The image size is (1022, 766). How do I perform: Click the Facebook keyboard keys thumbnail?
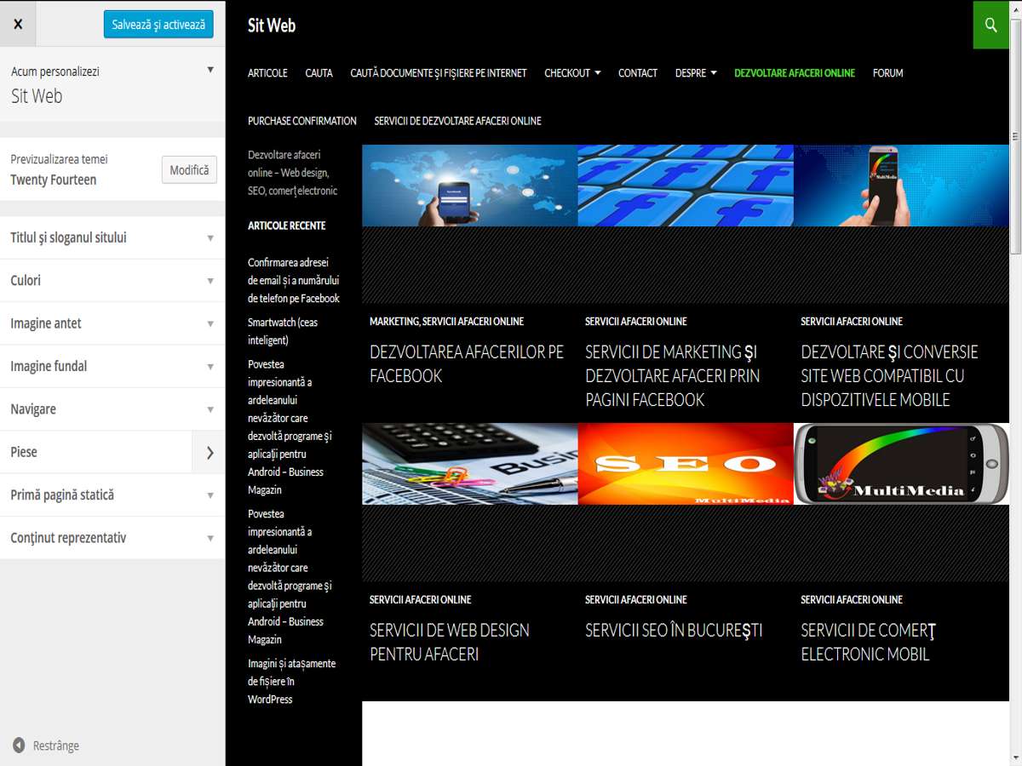point(686,186)
